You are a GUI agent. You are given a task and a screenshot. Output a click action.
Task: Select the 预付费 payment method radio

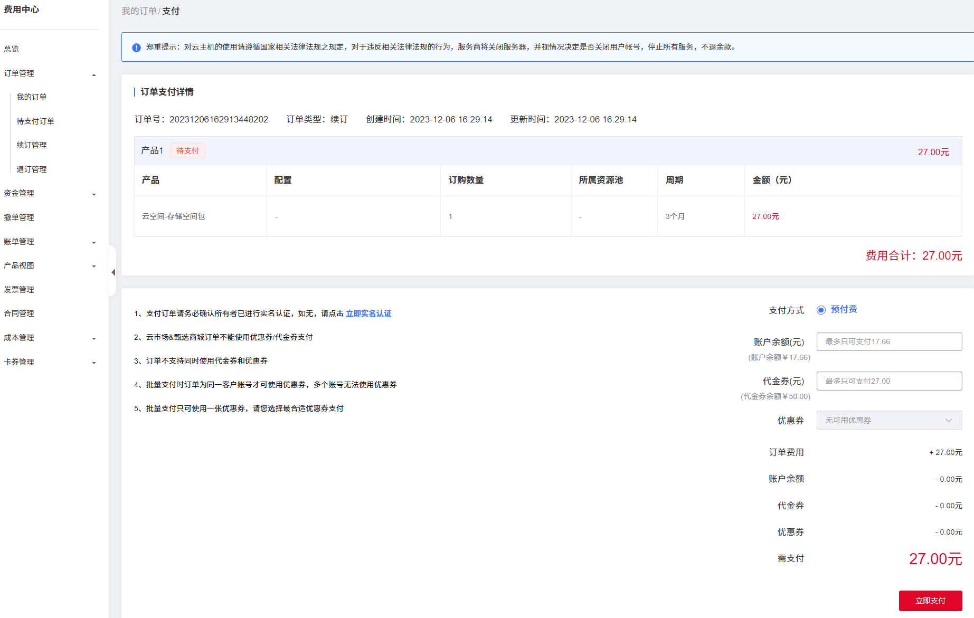(821, 310)
